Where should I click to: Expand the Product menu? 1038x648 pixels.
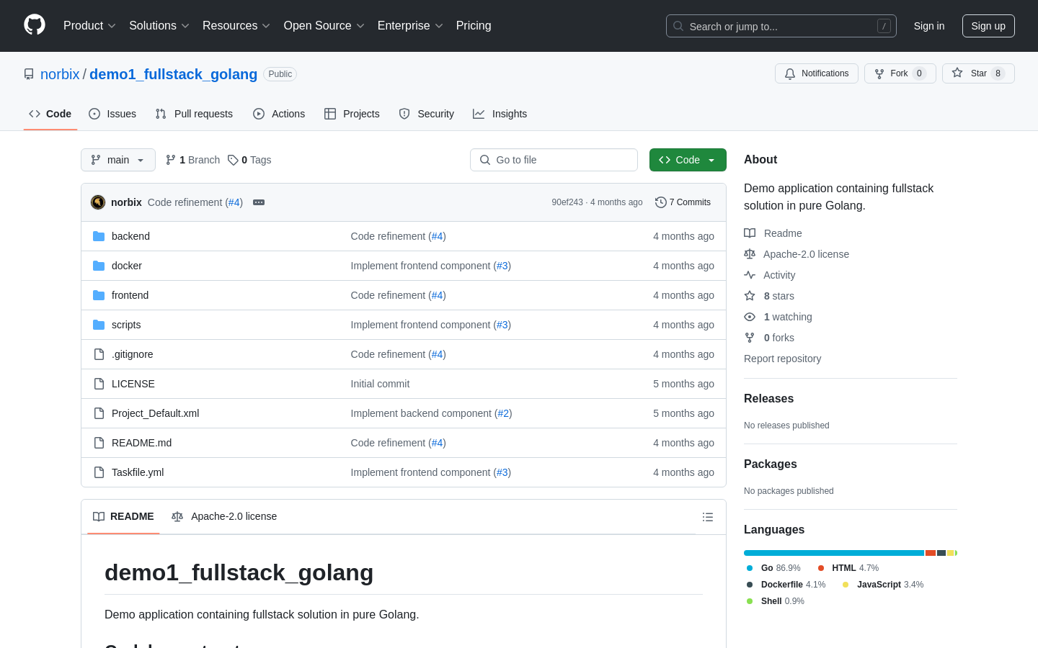[89, 26]
